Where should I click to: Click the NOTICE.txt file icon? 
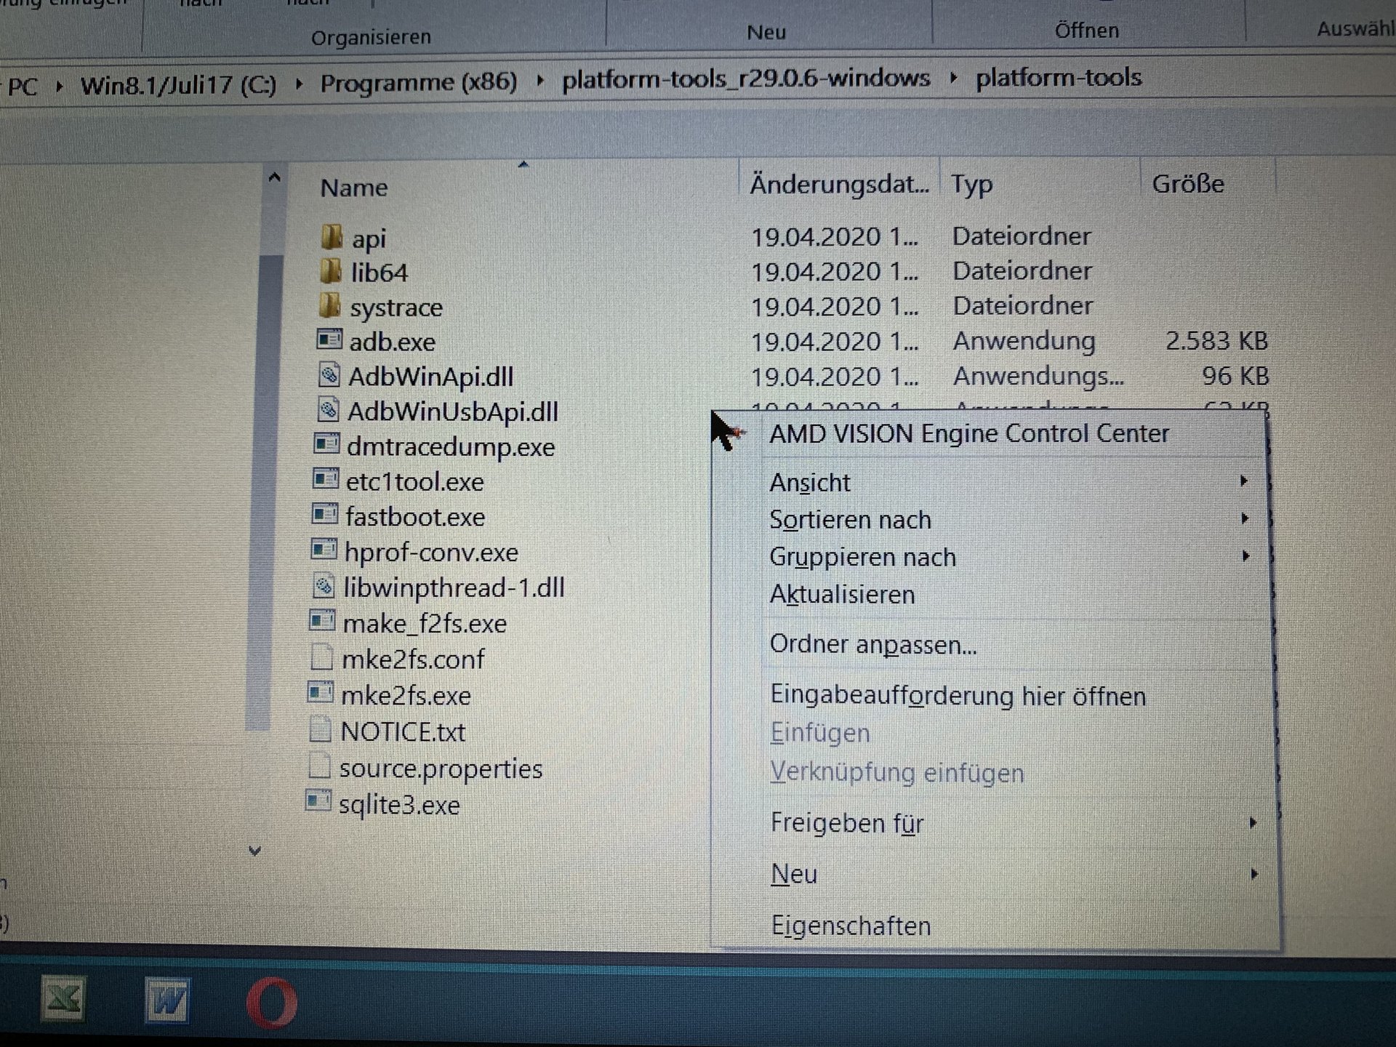(x=320, y=729)
